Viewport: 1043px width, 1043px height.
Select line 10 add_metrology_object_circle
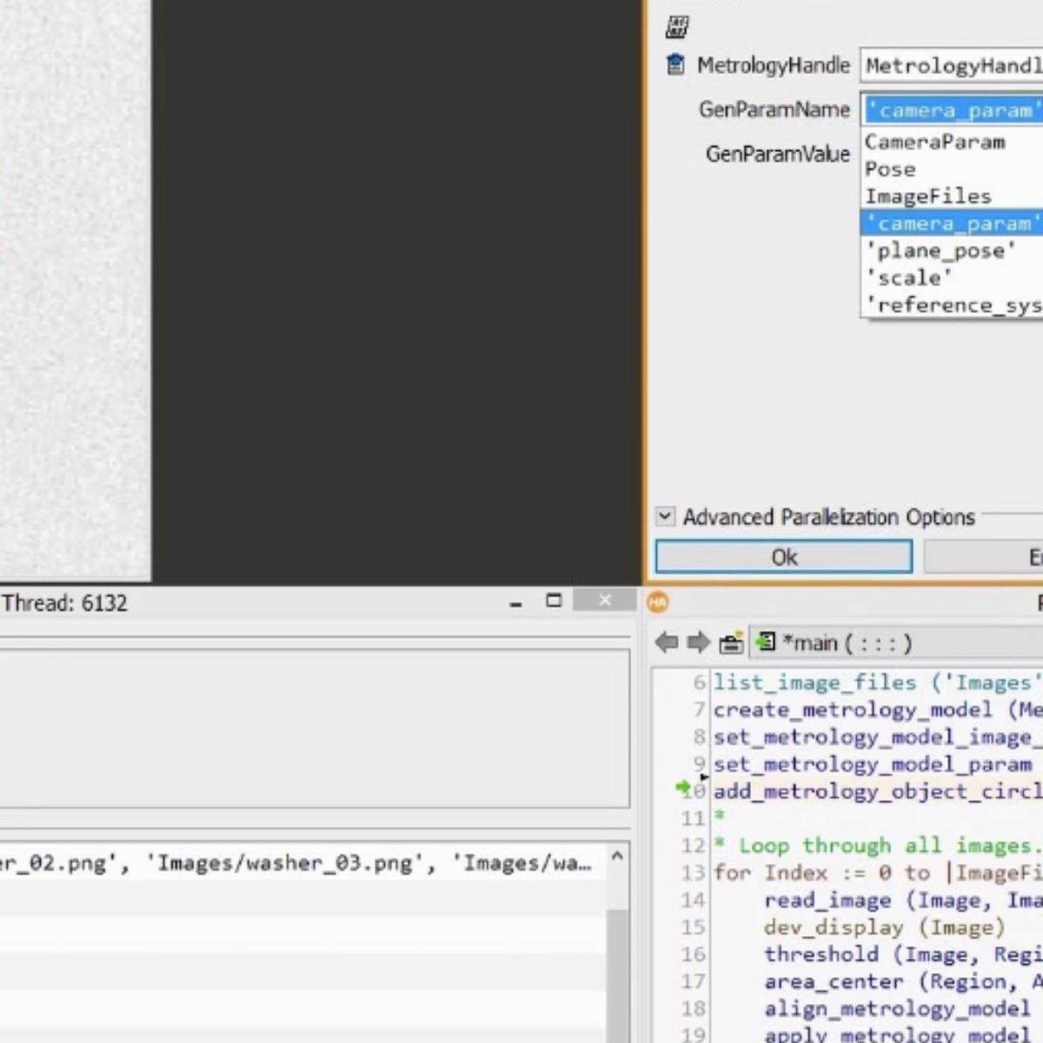(x=878, y=791)
